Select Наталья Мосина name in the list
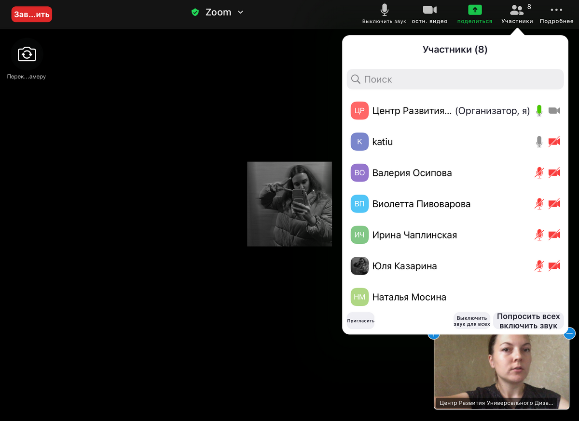This screenshot has width=579, height=421. (409, 297)
